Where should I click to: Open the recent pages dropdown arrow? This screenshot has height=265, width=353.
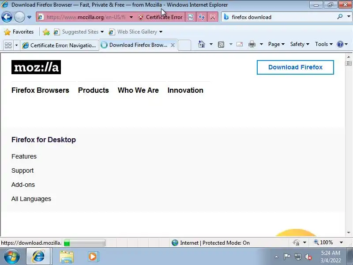pyautogui.click(x=29, y=17)
